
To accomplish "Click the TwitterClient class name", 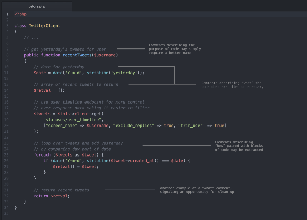I will (x=44, y=26).
